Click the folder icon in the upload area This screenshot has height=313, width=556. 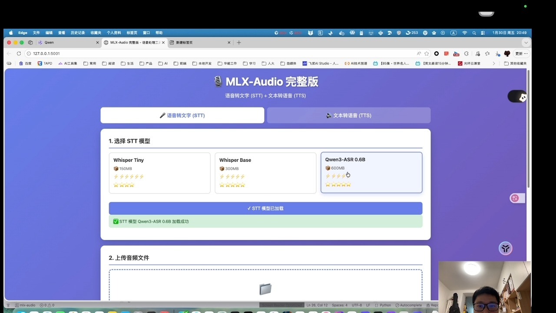265,289
